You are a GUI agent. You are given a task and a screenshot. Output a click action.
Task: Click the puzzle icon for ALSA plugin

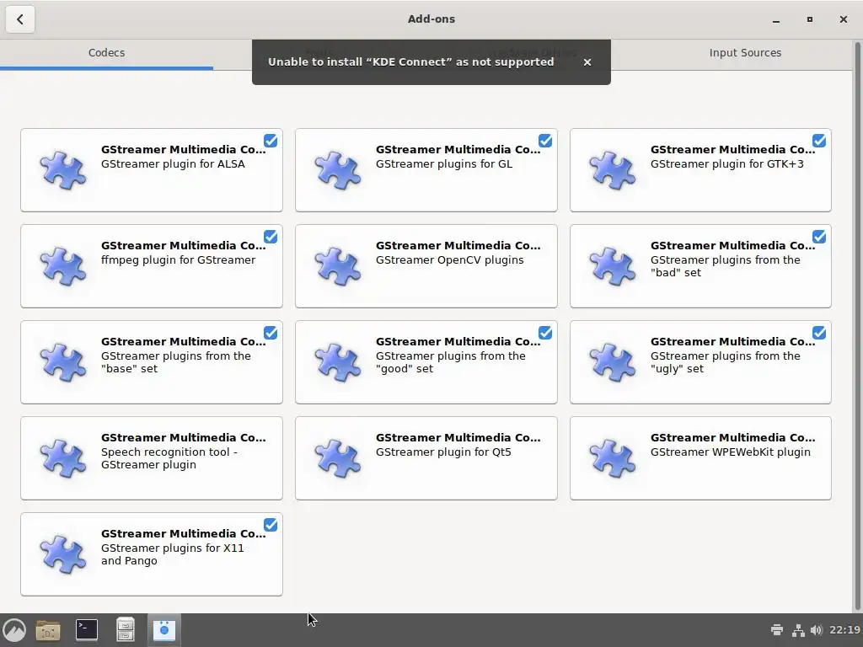pos(63,170)
